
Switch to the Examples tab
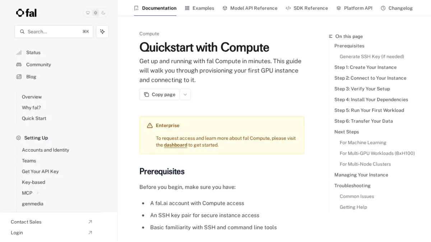coord(199,8)
